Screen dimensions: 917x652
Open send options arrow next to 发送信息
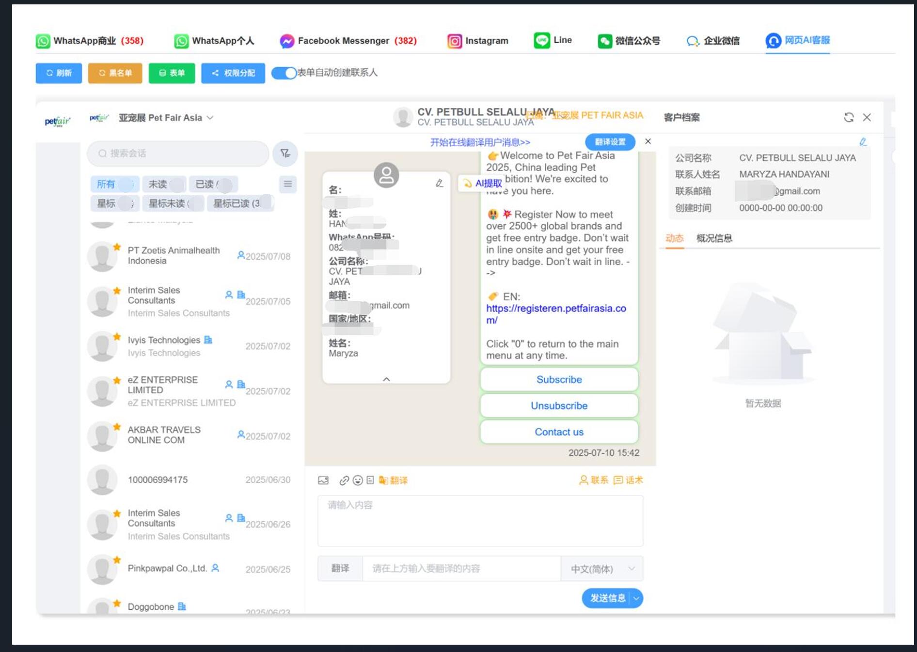pos(636,598)
